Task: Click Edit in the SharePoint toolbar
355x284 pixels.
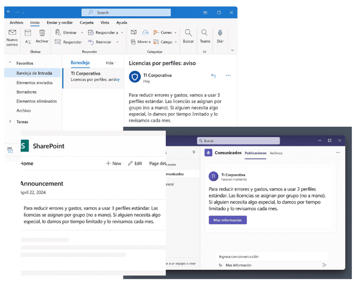Action: tap(135, 163)
